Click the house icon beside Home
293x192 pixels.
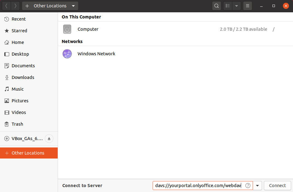[x=6, y=42]
